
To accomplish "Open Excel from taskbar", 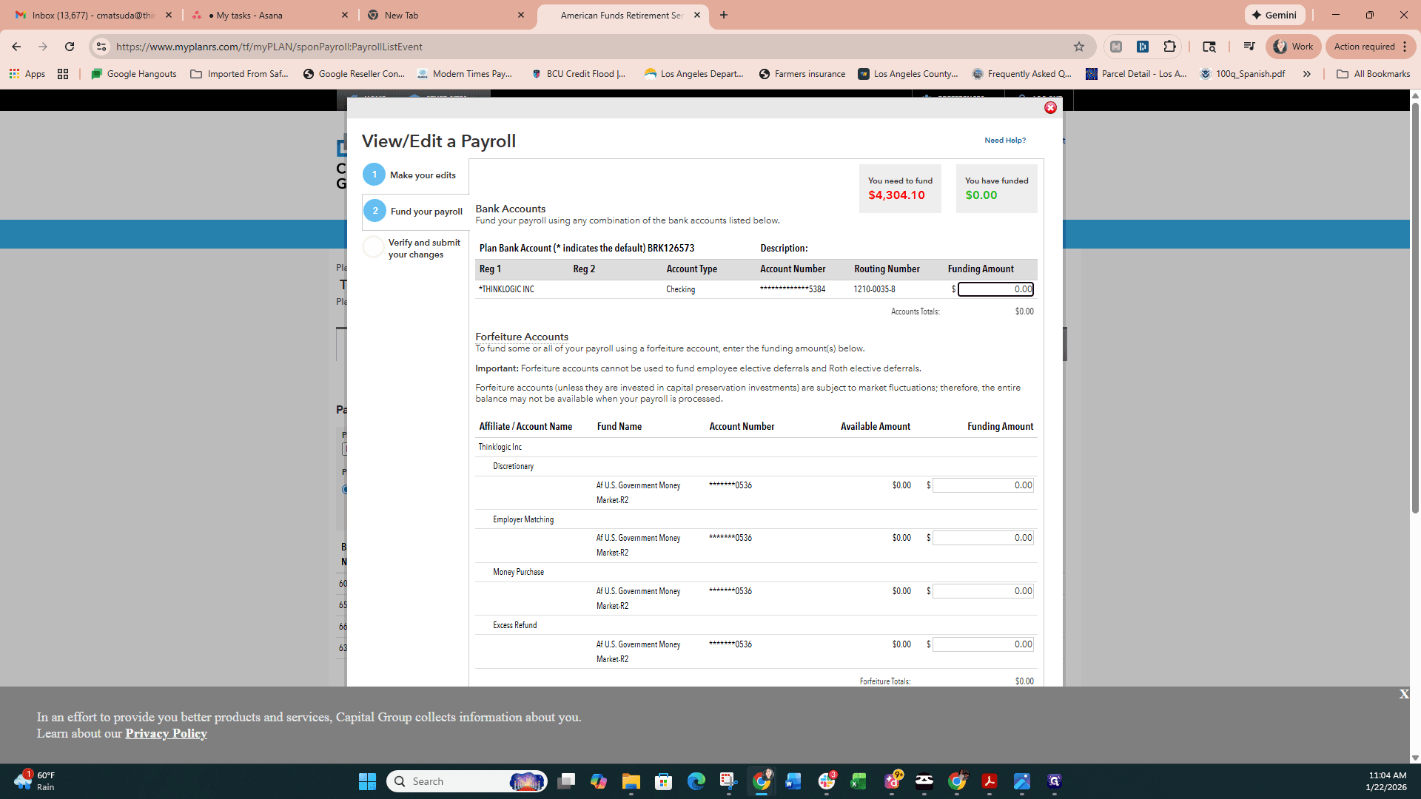I will [859, 781].
